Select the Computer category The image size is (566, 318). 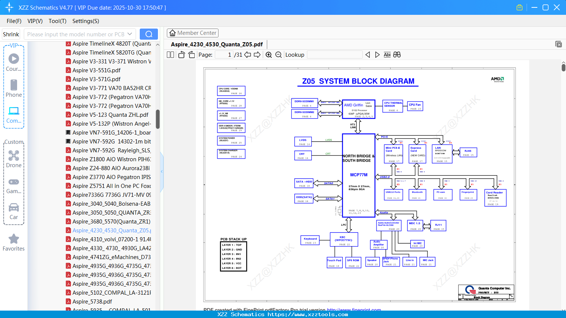click(x=14, y=115)
